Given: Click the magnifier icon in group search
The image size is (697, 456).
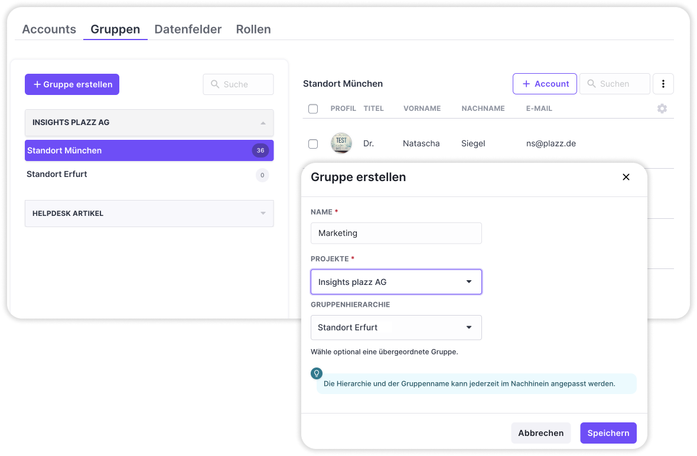Looking at the screenshot, I should coord(214,84).
